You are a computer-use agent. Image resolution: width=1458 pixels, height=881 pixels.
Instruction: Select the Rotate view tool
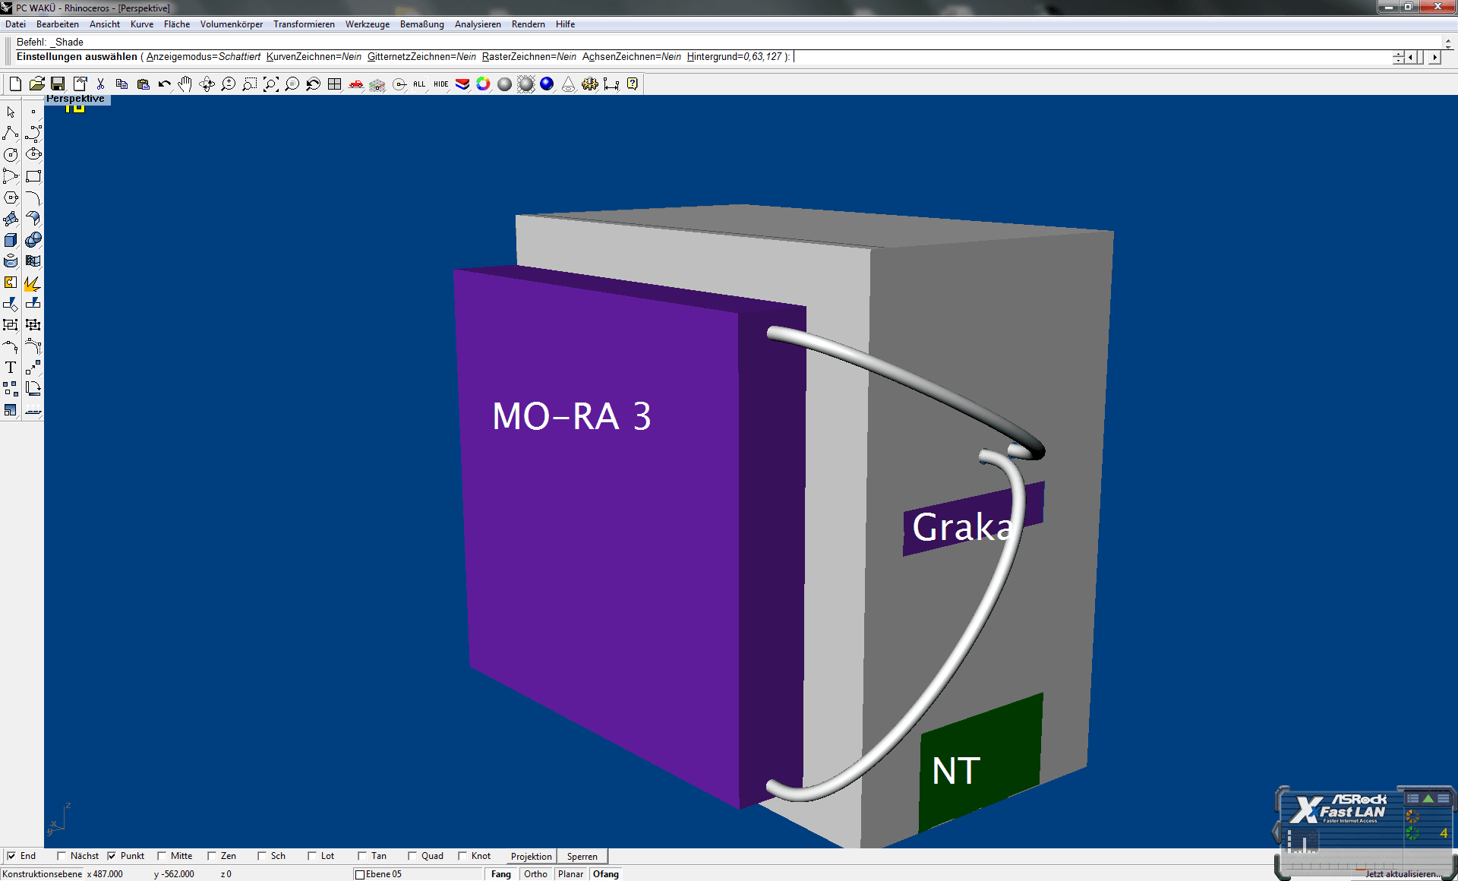point(207,84)
